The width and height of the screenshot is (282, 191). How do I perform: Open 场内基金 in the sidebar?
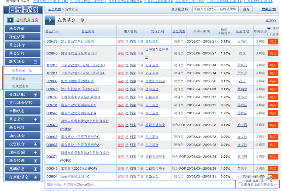point(23,136)
